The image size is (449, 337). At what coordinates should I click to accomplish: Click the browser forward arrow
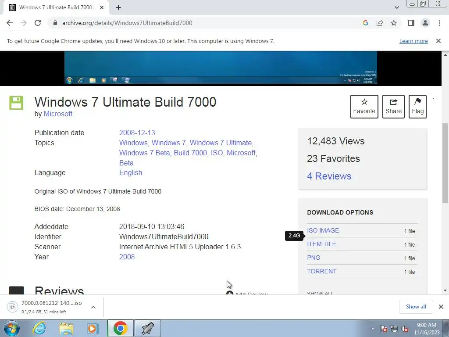[x=24, y=23]
